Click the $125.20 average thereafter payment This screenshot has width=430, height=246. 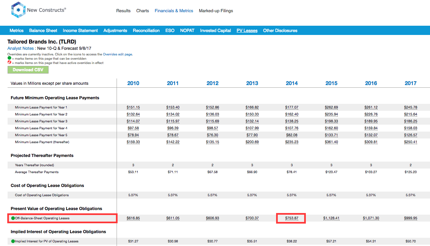[411, 172]
